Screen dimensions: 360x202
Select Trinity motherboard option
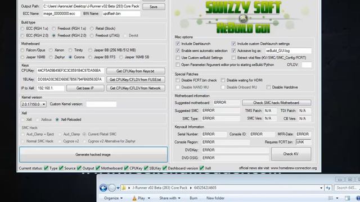[x=70, y=50]
